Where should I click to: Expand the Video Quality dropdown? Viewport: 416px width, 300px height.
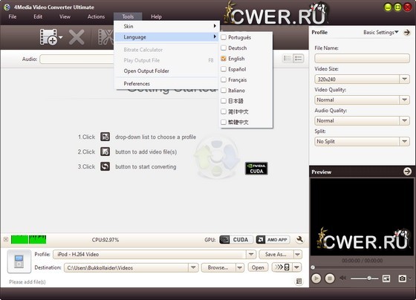pos(404,100)
